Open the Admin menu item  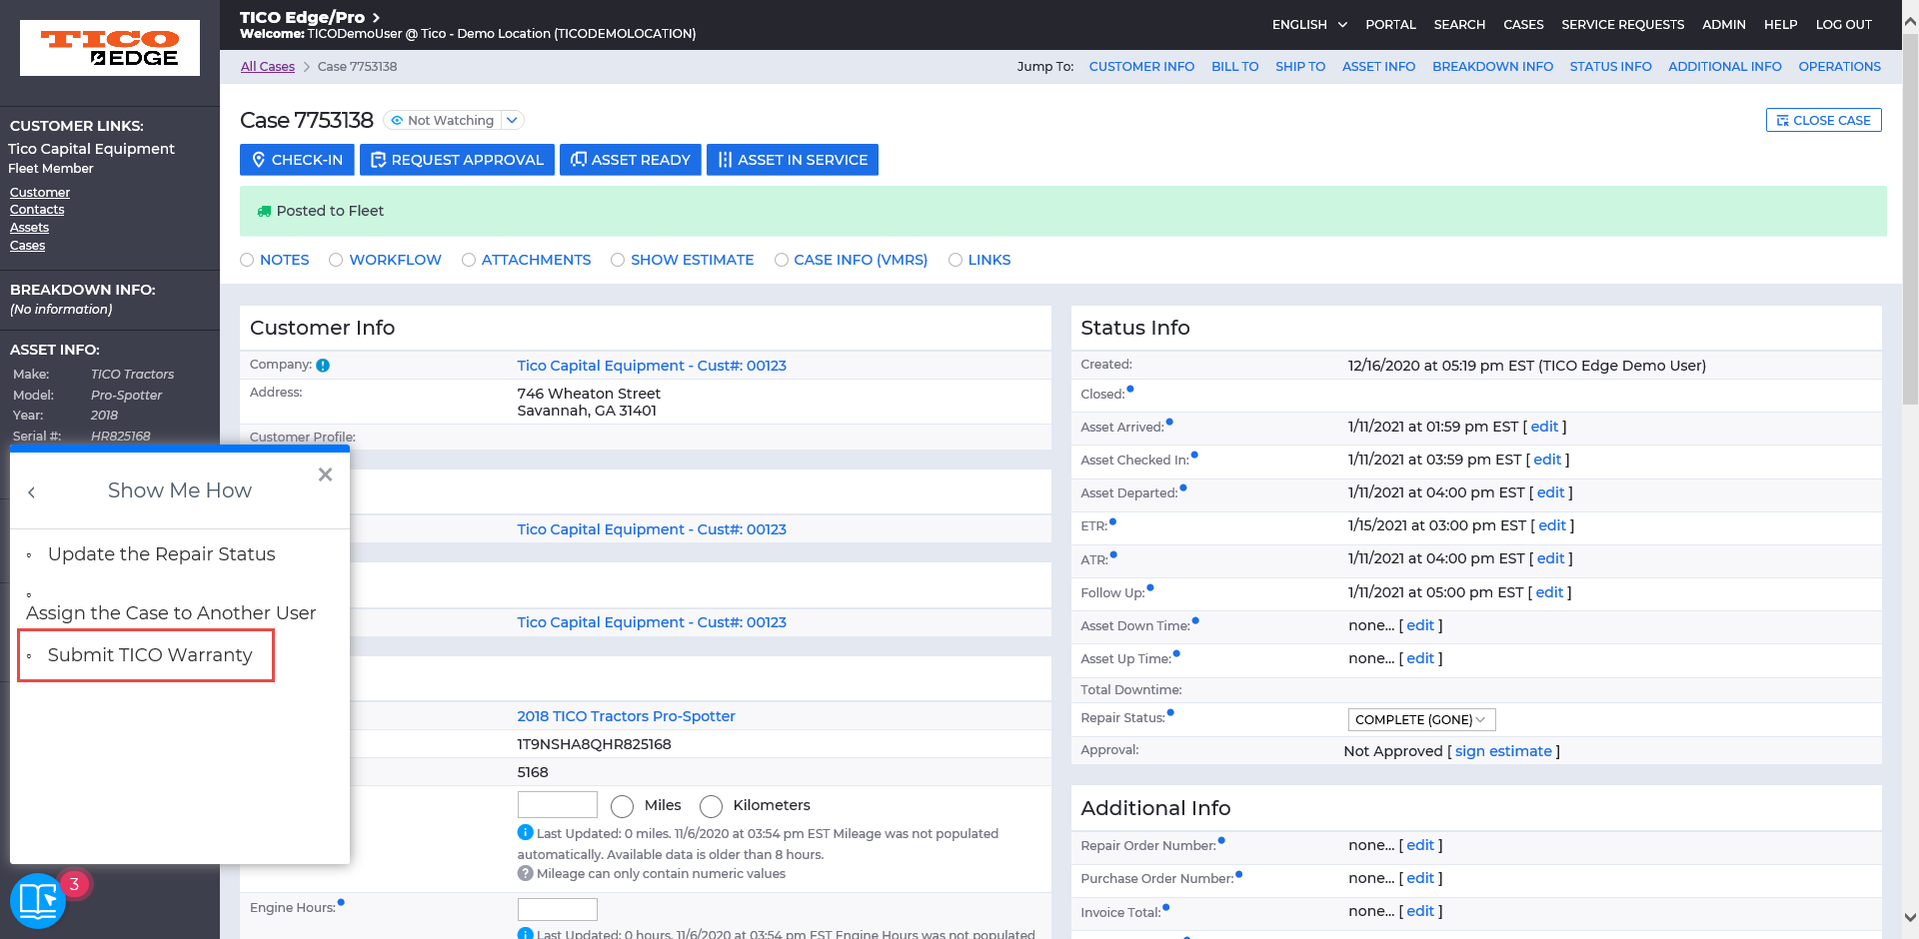coord(1724,24)
